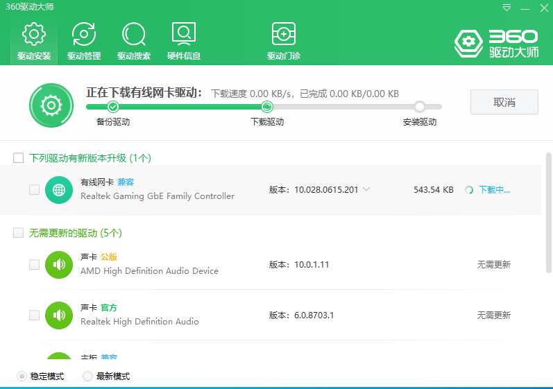Click the 360驱动大师 window title
The height and width of the screenshot is (389, 553).
pyautogui.click(x=30, y=7)
